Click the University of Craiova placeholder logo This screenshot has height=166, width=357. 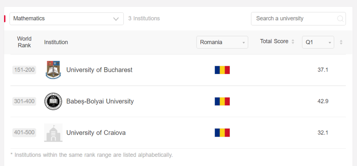tap(53, 133)
